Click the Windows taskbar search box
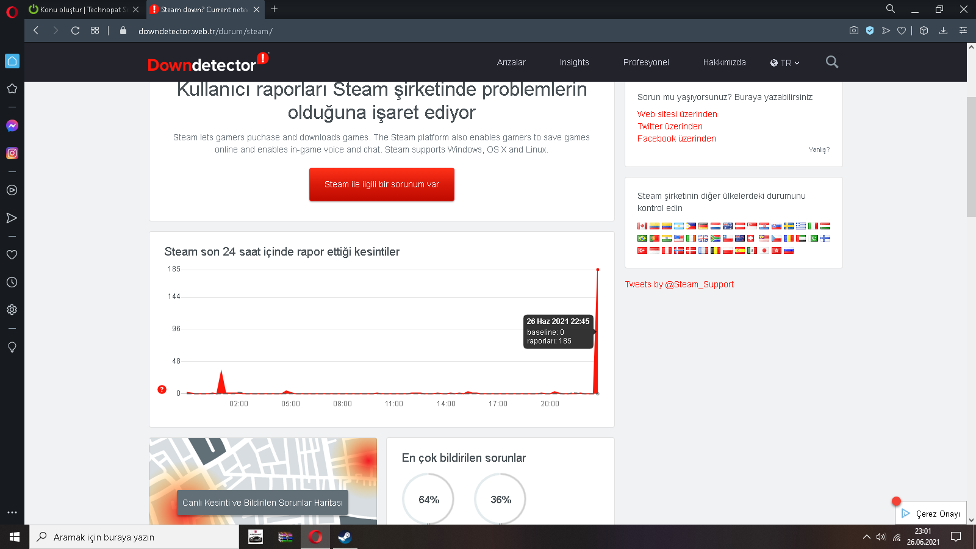The image size is (976, 549). (x=134, y=537)
